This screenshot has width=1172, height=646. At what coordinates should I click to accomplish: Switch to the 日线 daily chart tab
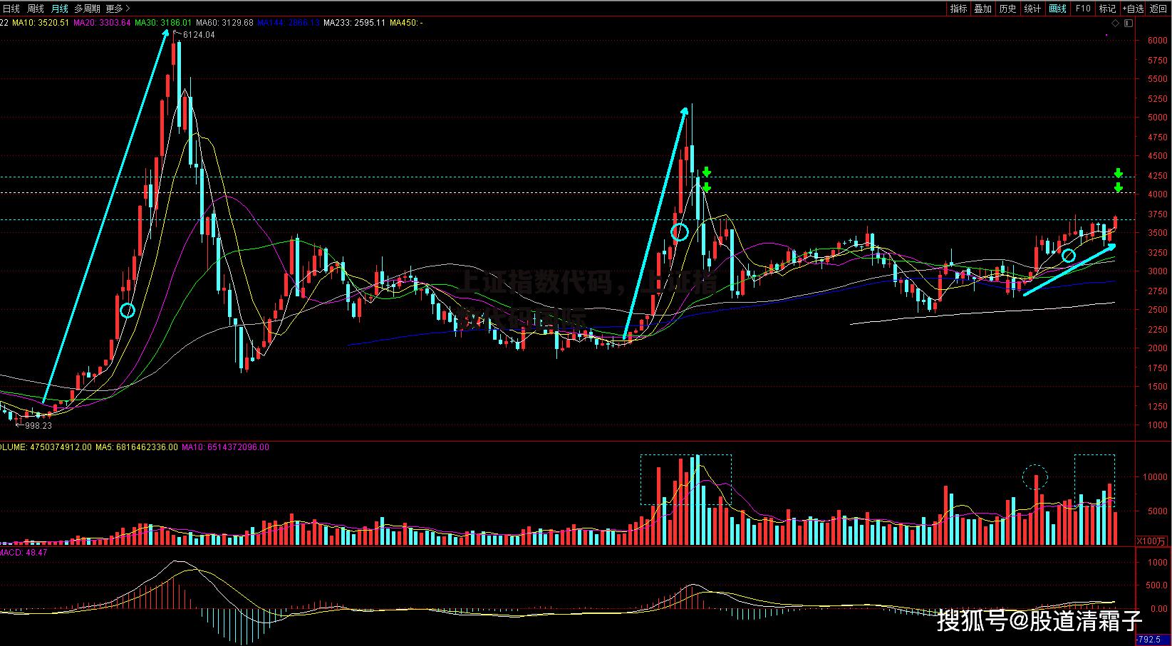(x=11, y=9)
